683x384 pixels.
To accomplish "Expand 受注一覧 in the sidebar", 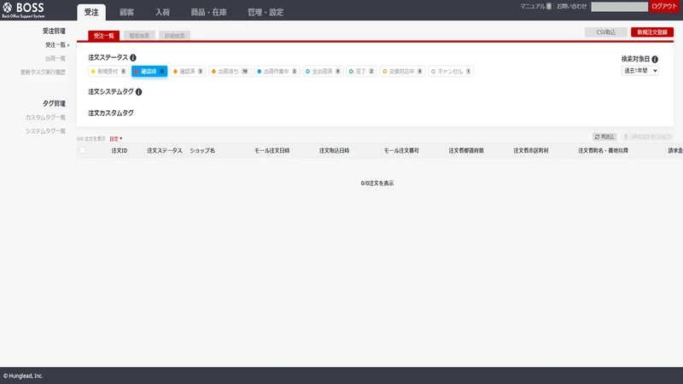I will (57, 45).
